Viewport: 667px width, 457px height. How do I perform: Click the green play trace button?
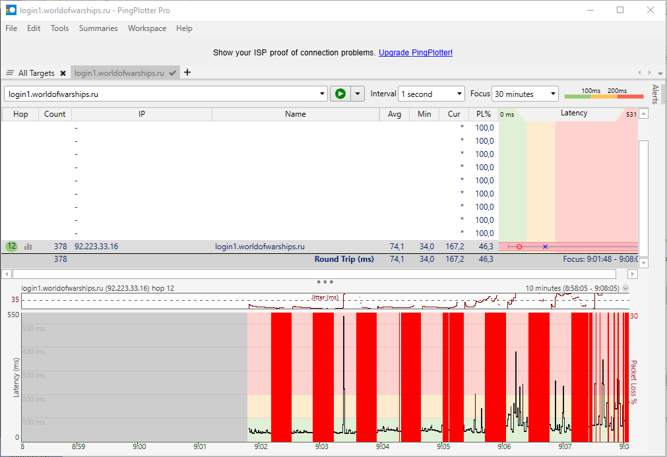click(340, 94)
